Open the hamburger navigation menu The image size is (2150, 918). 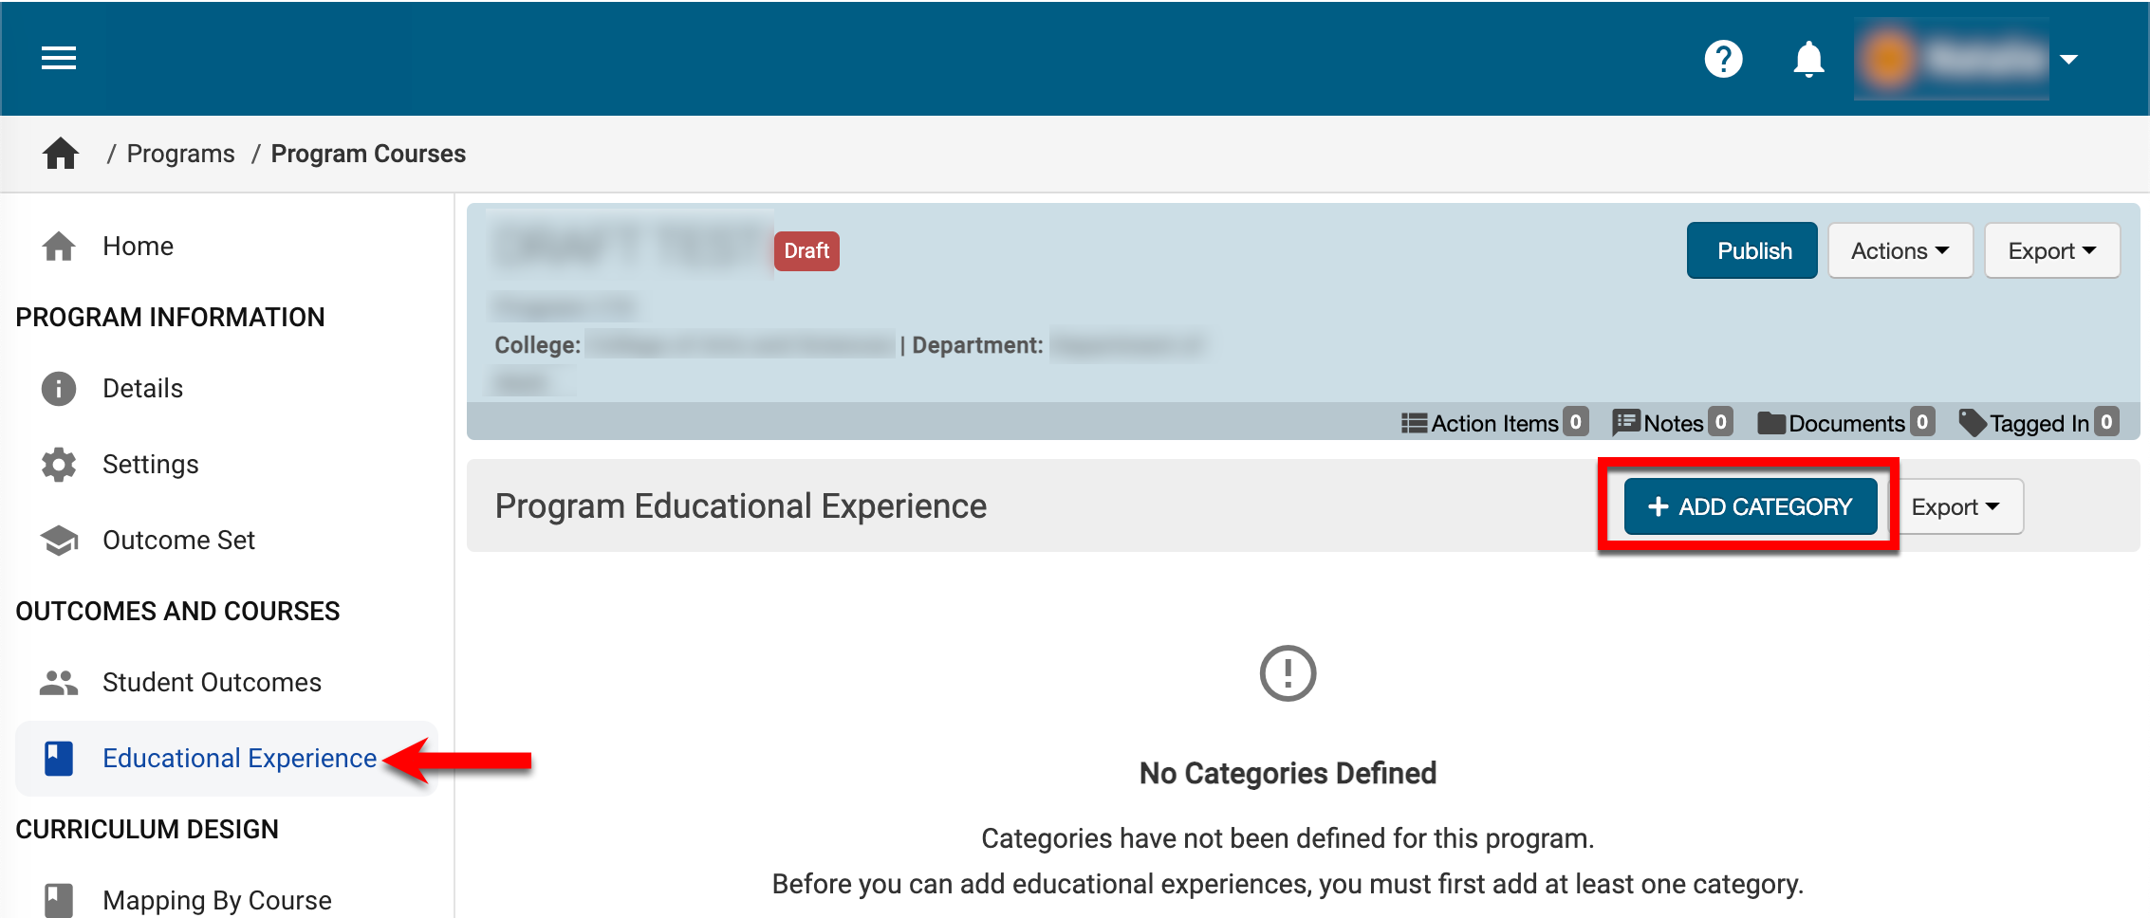pyautogui.click(x=59, y=59)
